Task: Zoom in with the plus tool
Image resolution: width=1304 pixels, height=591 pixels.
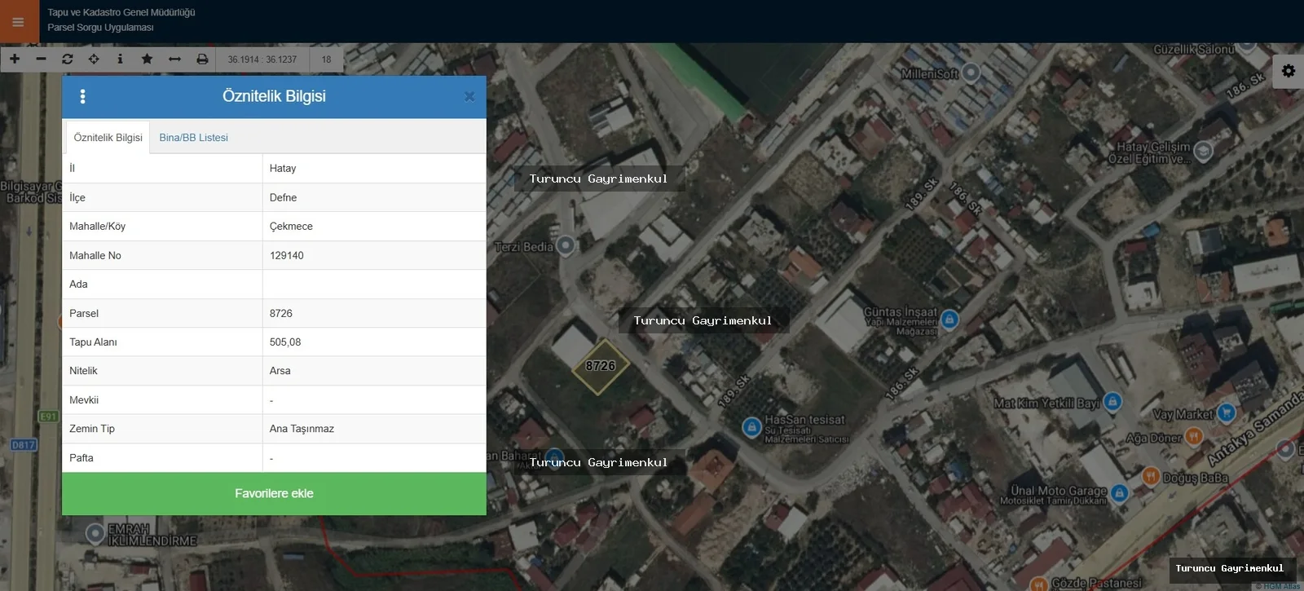Action: tap(15, 59)
